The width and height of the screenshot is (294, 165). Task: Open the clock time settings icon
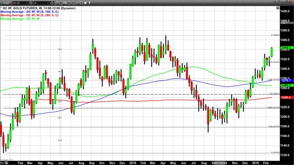pos(52,3)
